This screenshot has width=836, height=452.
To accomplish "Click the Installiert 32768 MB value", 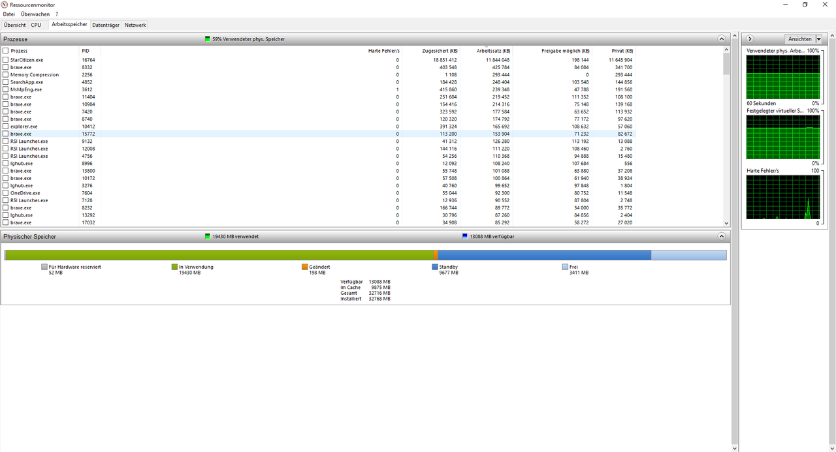I will pyautogui.click(x=379, y=299).
